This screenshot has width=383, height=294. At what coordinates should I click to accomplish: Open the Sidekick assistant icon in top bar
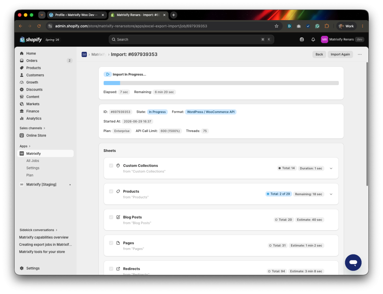tap(302, 40)
